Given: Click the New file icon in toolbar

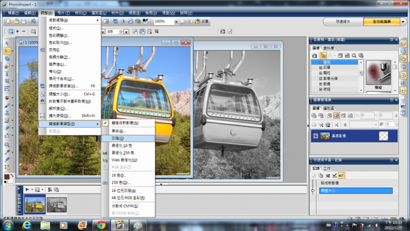Looking at the screenshot, I should [8, 21].
